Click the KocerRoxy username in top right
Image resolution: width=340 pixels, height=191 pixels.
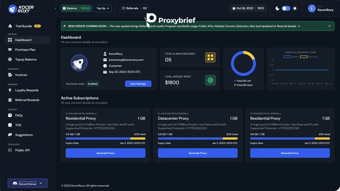point(325,10)
